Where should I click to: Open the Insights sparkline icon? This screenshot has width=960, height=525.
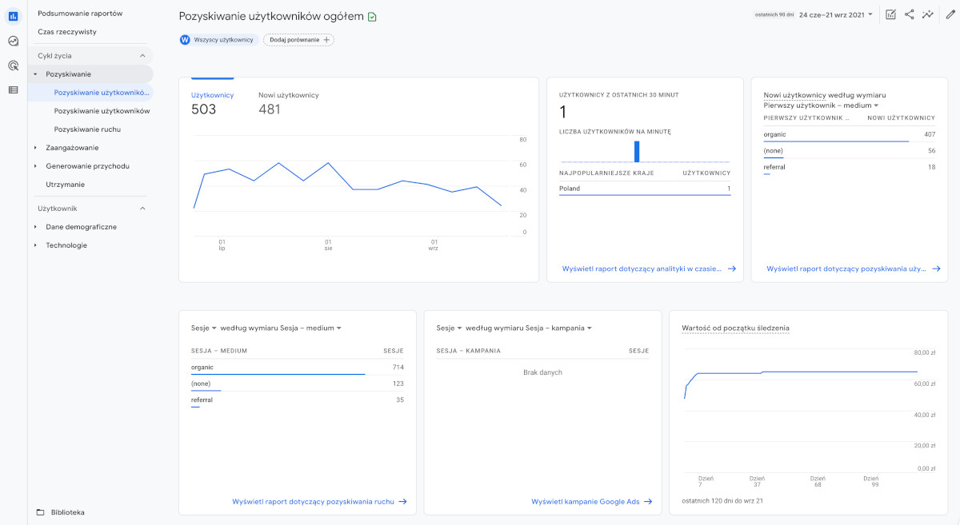(928, 14)
